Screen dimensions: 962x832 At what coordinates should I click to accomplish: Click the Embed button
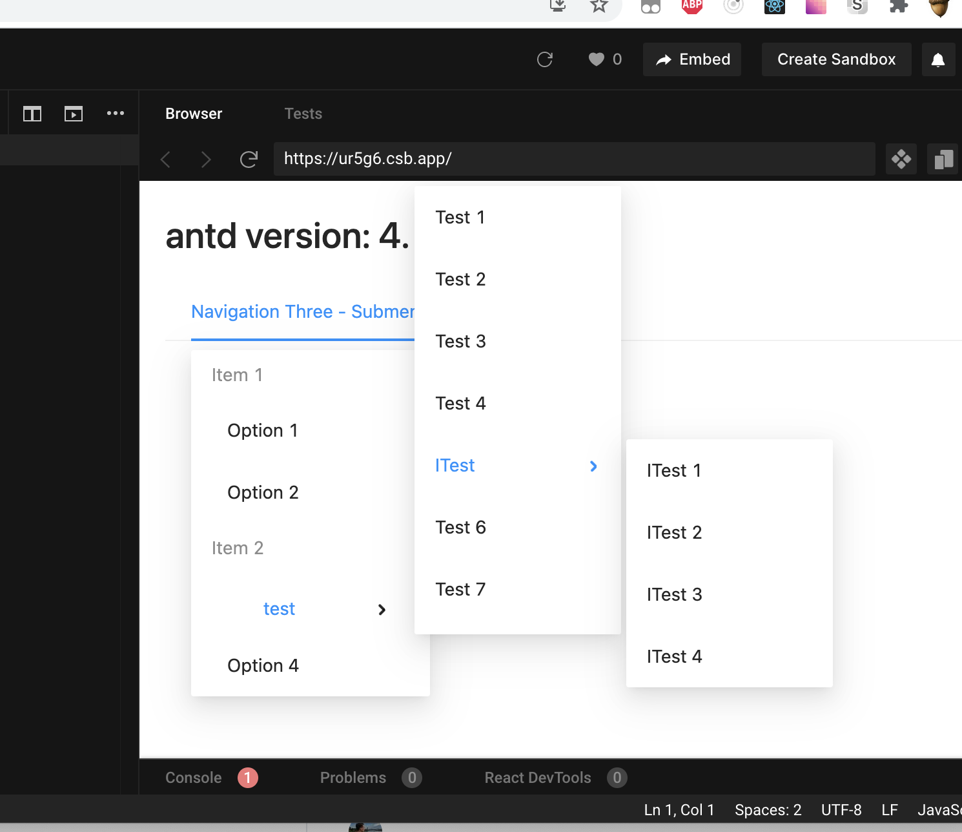pos(691,59)
